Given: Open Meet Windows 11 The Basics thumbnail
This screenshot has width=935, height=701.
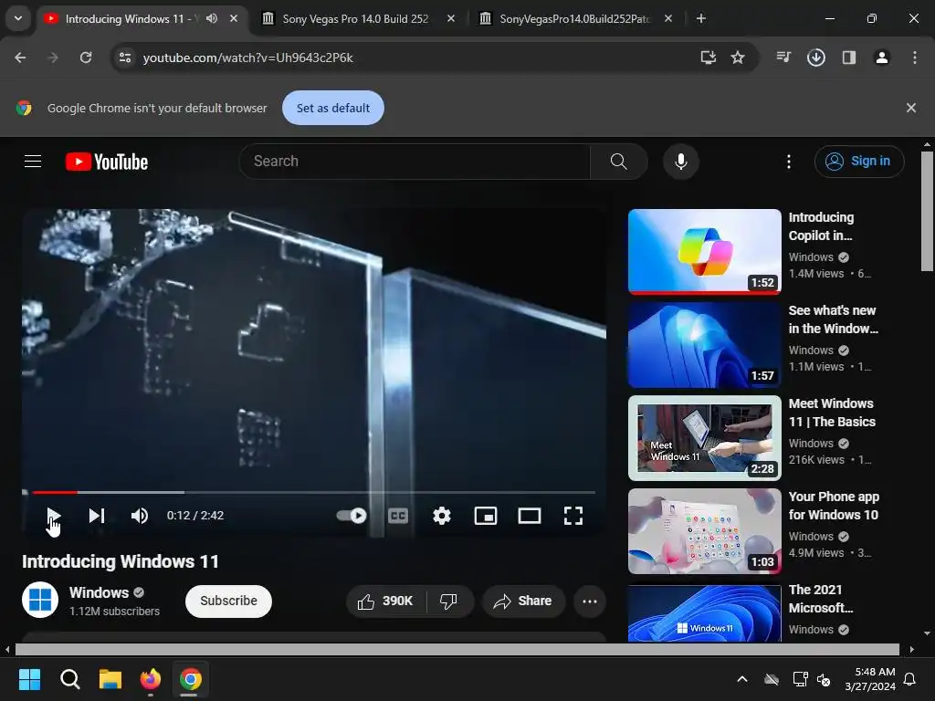Looking at the screenshot, I should click(x=704, y=437).
